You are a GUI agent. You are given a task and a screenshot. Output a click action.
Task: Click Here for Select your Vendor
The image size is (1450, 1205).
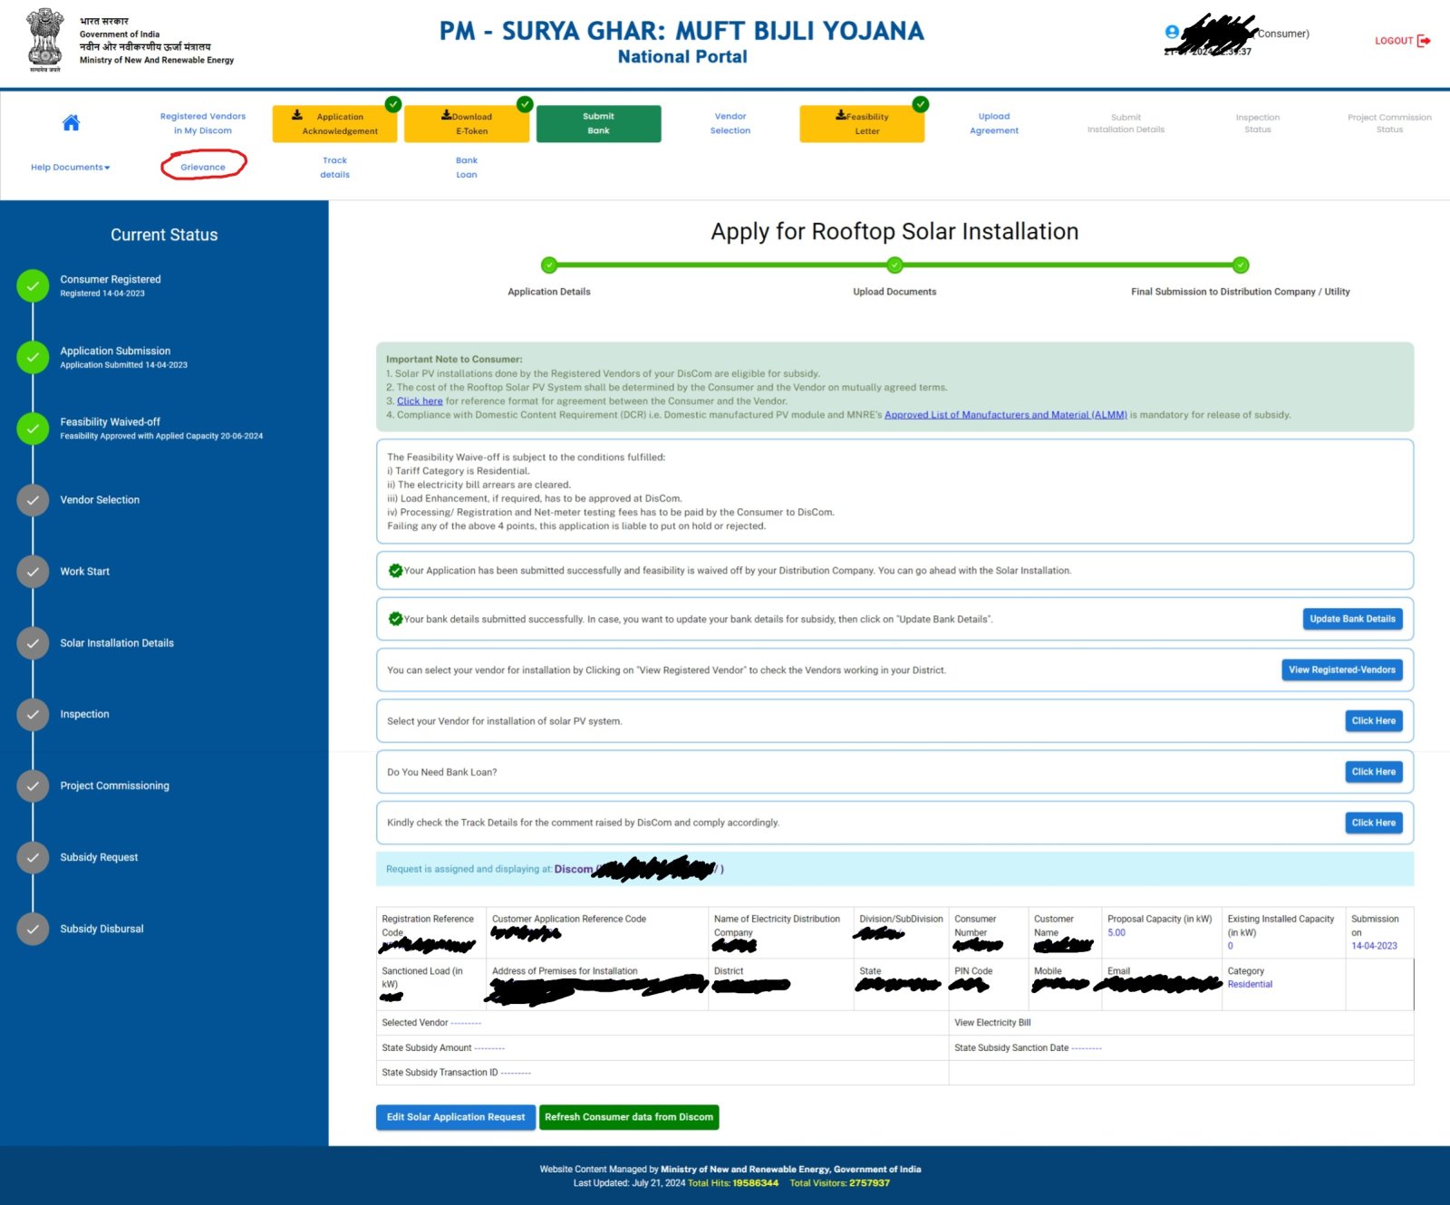click(1374, 721)
